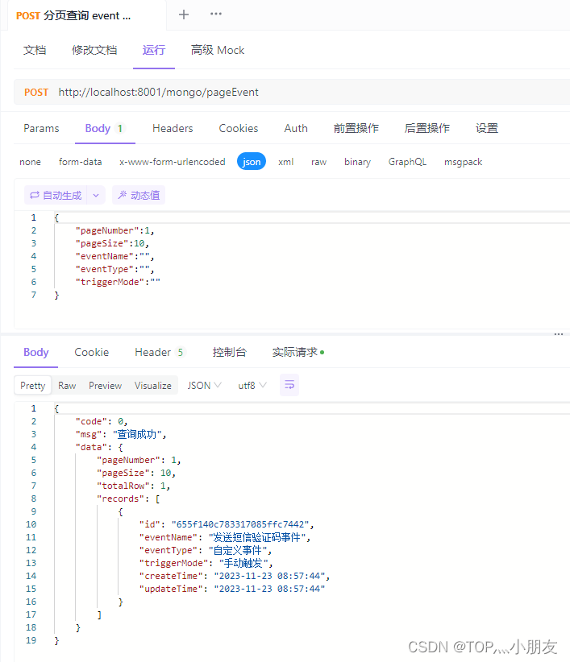Open the 控制台 tab

(x=230, y=352)
